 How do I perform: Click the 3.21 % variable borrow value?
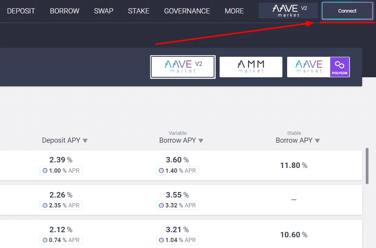point(177,229)
